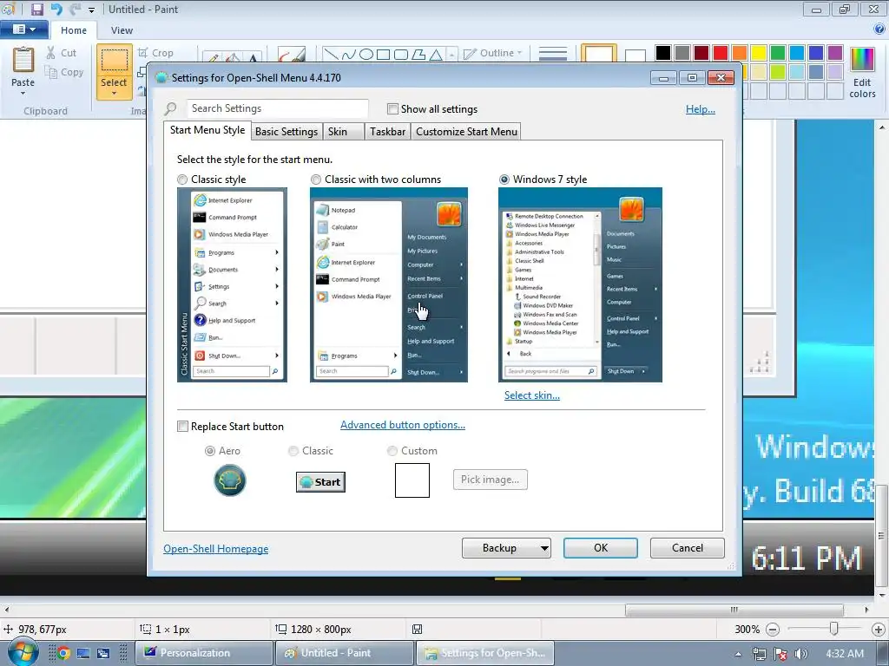The image size is (889, 666).
Task: Click the Save icon in Paint title bar
Action: click(x=36, y=9)
